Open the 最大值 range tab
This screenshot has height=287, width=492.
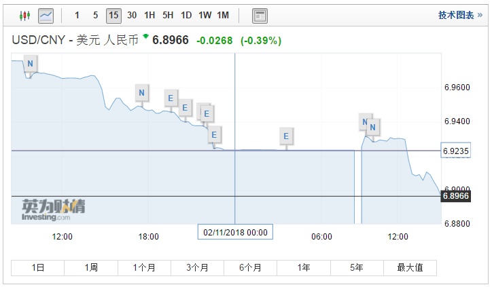pyautogui.click(x=410, y=267)
